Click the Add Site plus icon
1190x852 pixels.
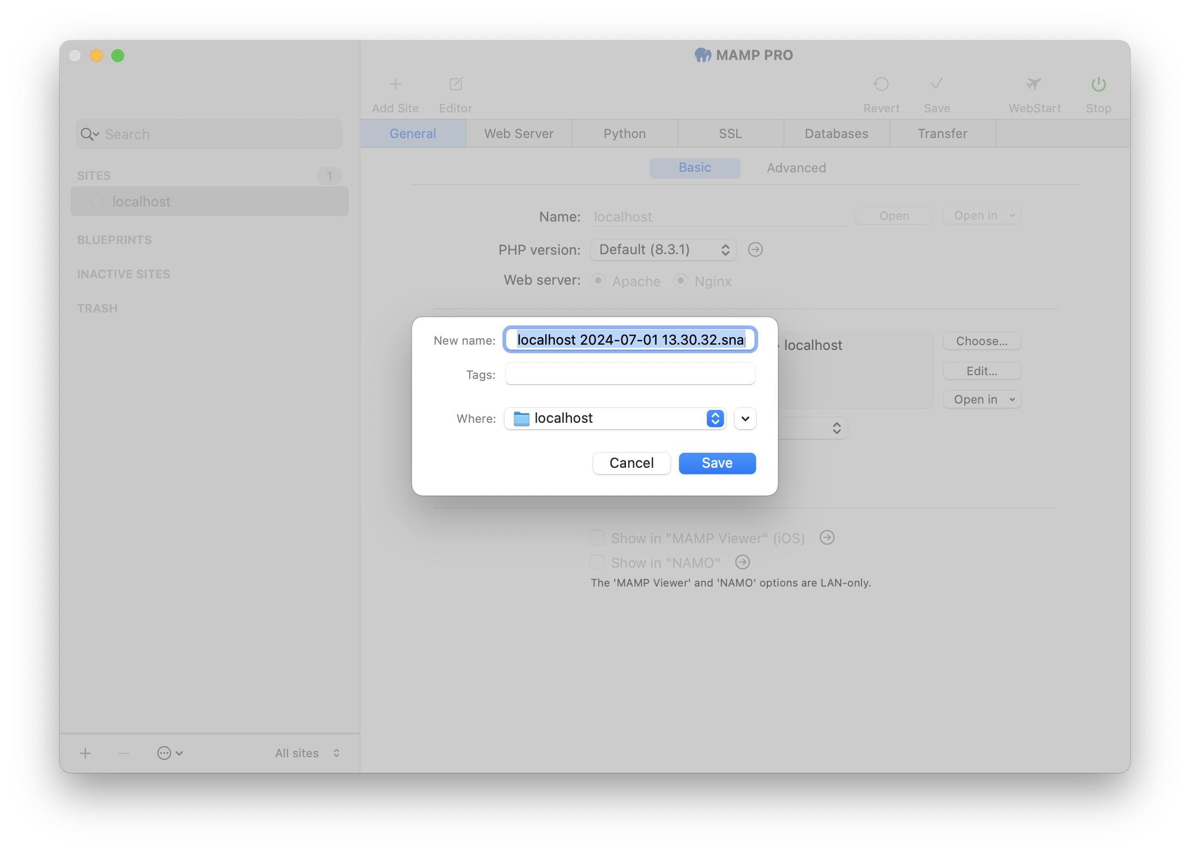(395, 84)
